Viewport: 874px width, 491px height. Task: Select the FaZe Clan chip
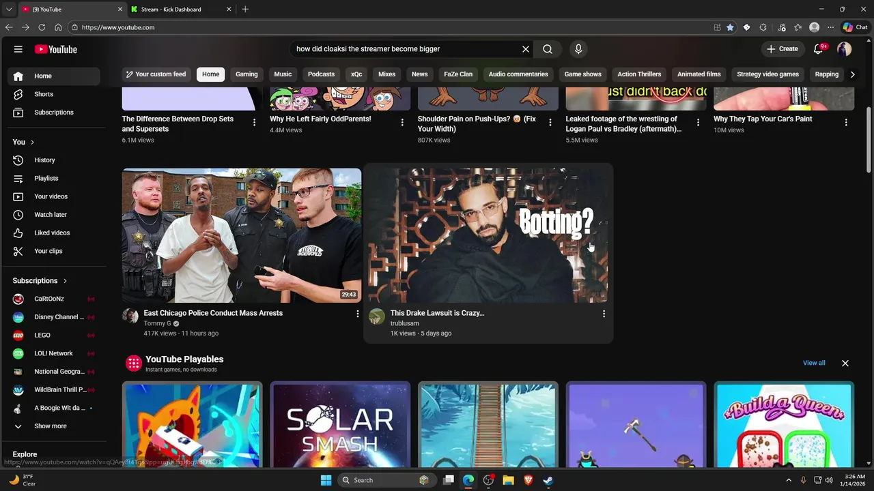coord(458,74)
